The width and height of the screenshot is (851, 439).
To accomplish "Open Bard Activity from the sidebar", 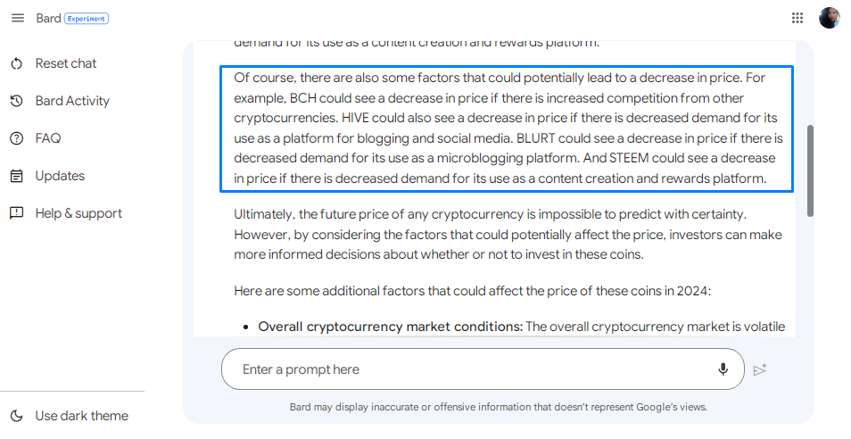I will click(x=72, y=101).
